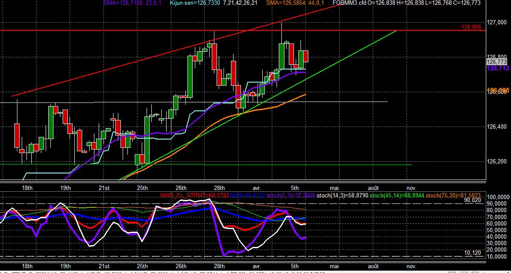Click the purple 126,713 SMA price tag
The height and width of the screenshot is (273, 511).
tap(498, 68)
